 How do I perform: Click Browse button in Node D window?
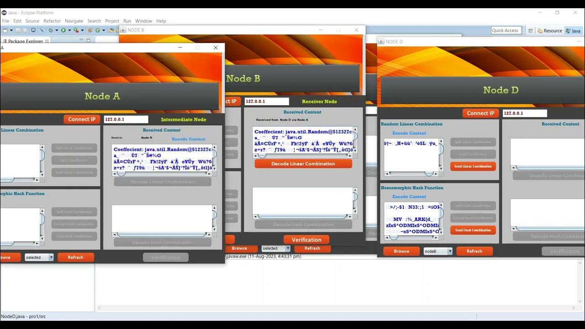pyautogui.click(x=401, y=251)
